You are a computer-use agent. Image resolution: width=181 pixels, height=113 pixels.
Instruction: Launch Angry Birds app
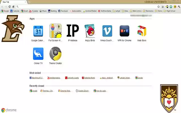click(90, 33)
